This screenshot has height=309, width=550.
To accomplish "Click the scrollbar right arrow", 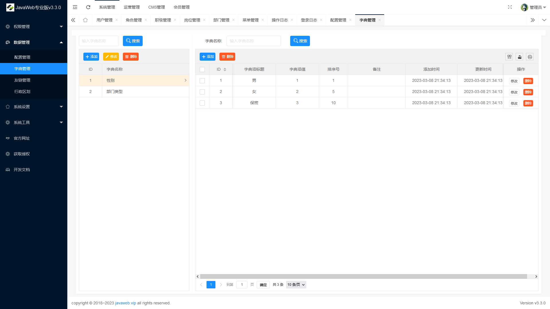I will click(x=536, y=276).
